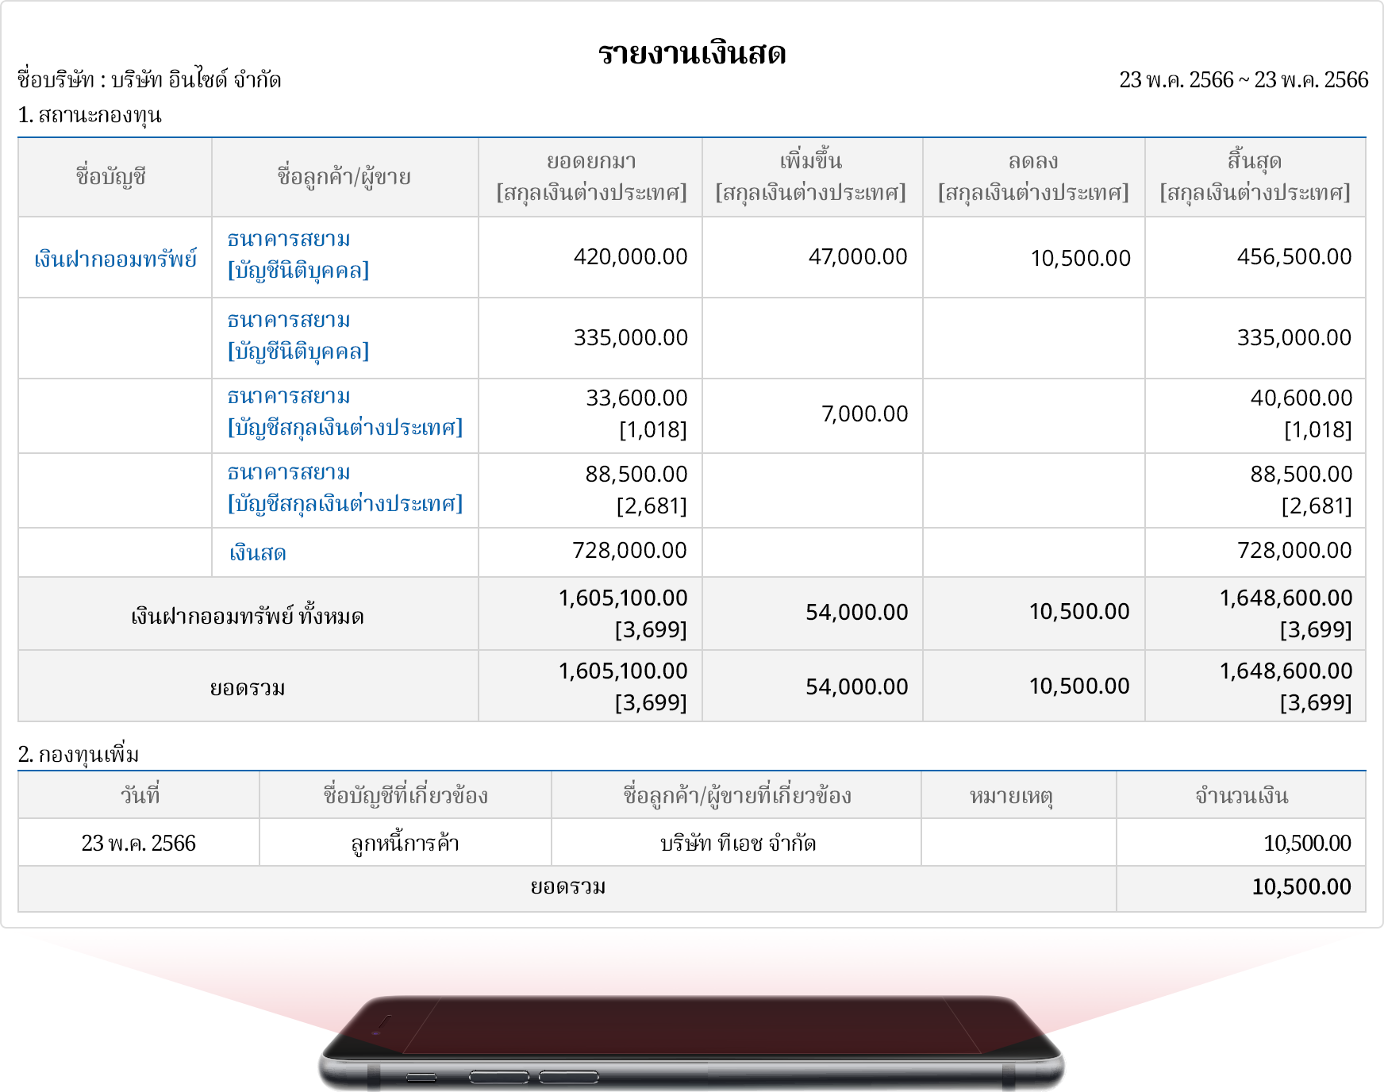Click the smartphone image below the report
The height and width of the screenshot is (1092, 1384).
click(691, 1040)
